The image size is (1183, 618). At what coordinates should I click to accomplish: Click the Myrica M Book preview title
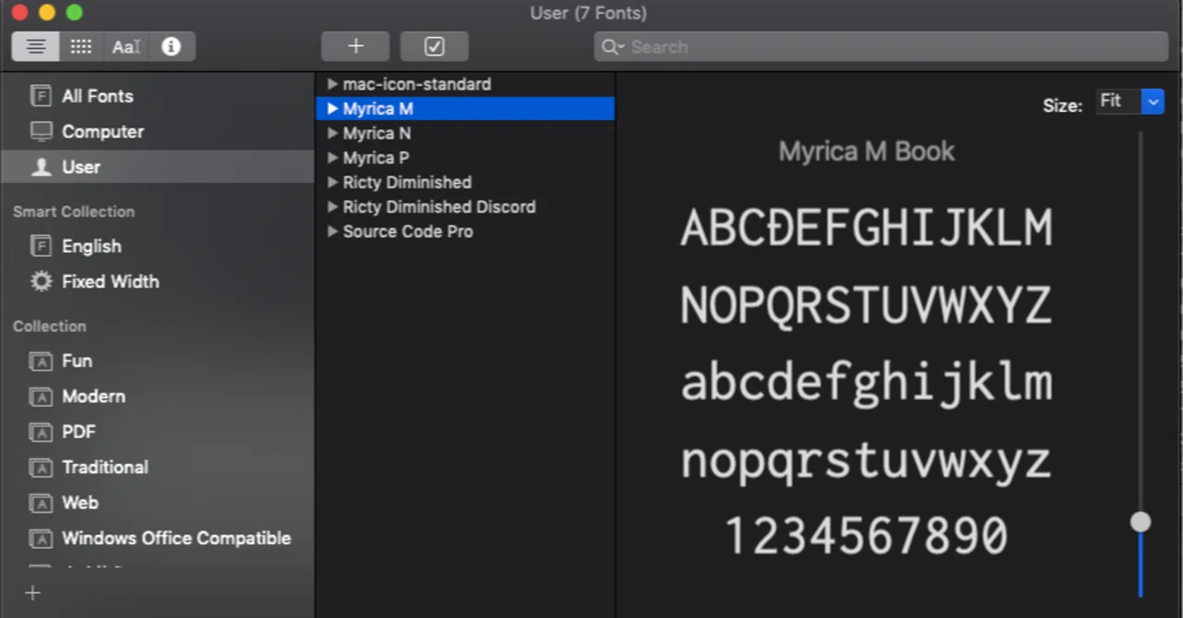tap(867, 151)
